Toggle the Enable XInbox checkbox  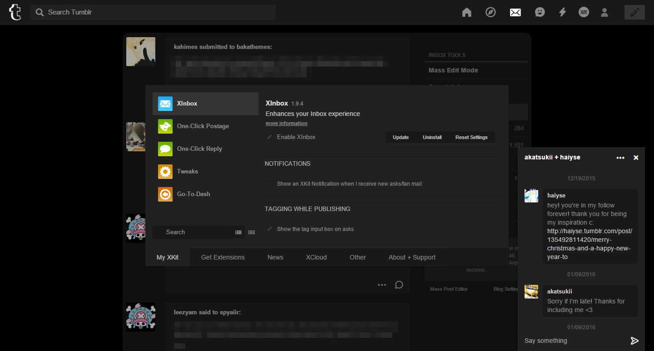270,137
